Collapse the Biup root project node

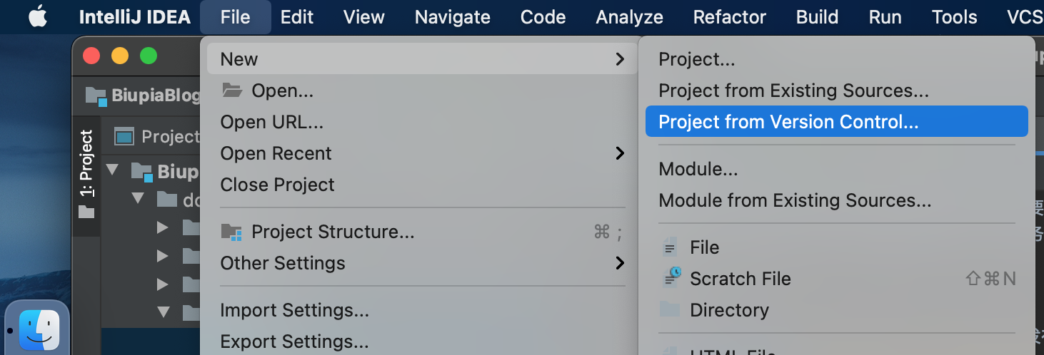click(112, 170)
